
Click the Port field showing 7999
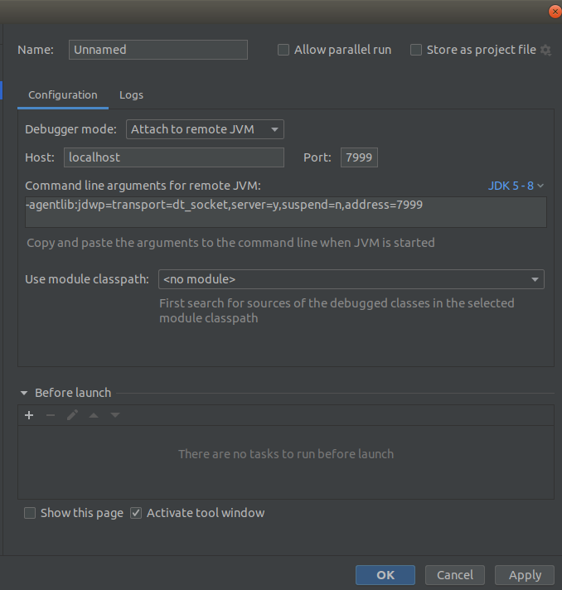tap(359, 157)
